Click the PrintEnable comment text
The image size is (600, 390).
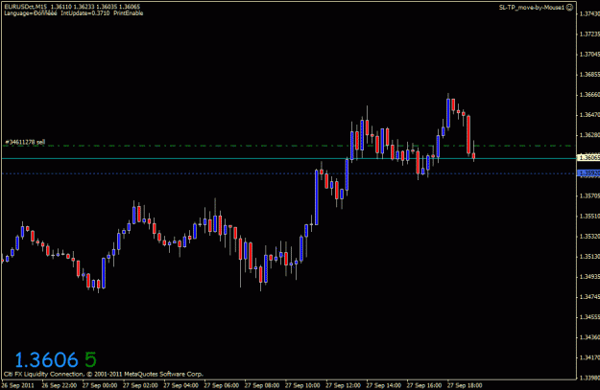(129, 13)
